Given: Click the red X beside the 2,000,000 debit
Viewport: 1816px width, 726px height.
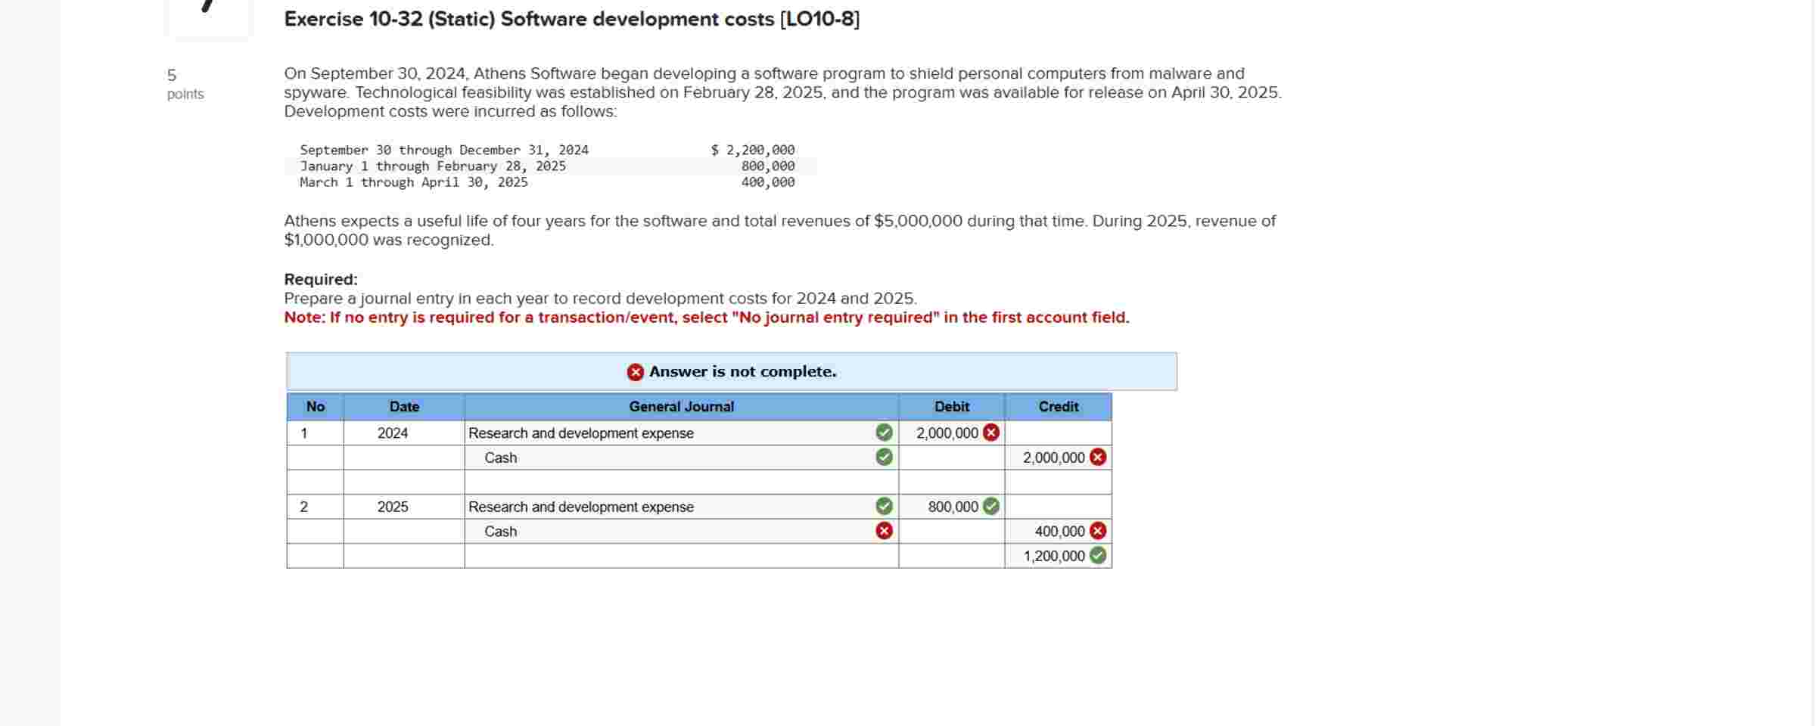Looking at the screenshot, I should 992,433.
